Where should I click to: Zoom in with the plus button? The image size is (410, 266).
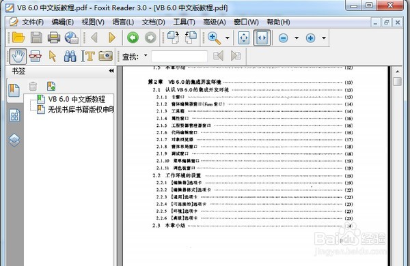click(x=310, y=38)
